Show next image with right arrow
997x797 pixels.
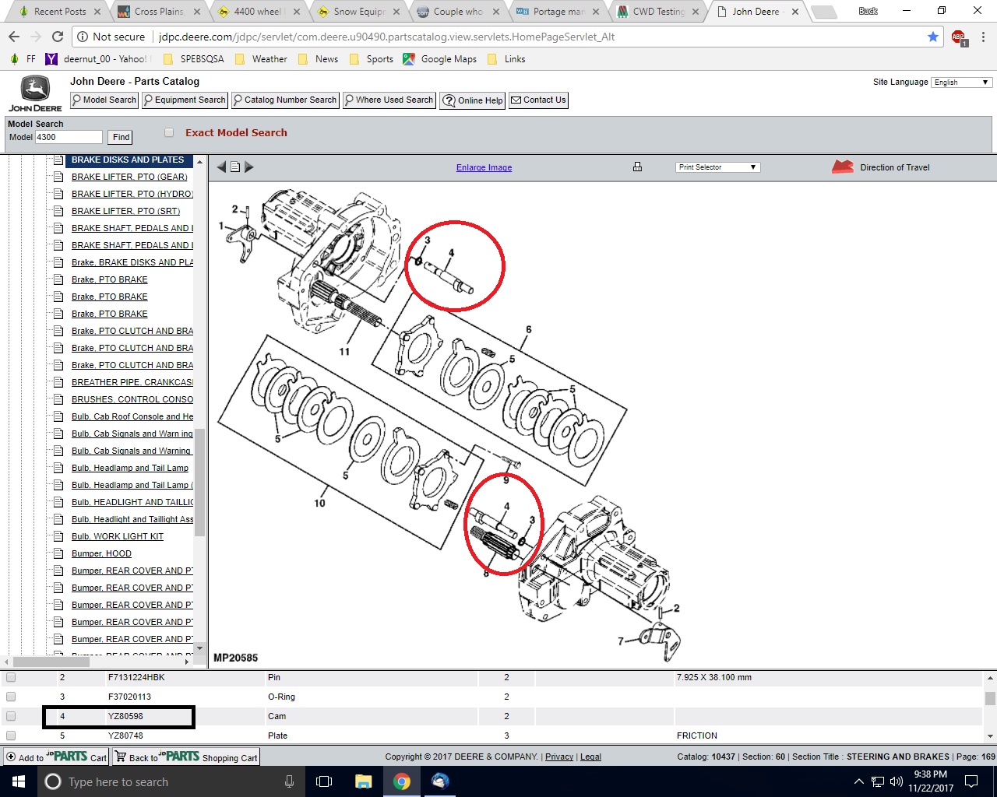click(249, 167)
